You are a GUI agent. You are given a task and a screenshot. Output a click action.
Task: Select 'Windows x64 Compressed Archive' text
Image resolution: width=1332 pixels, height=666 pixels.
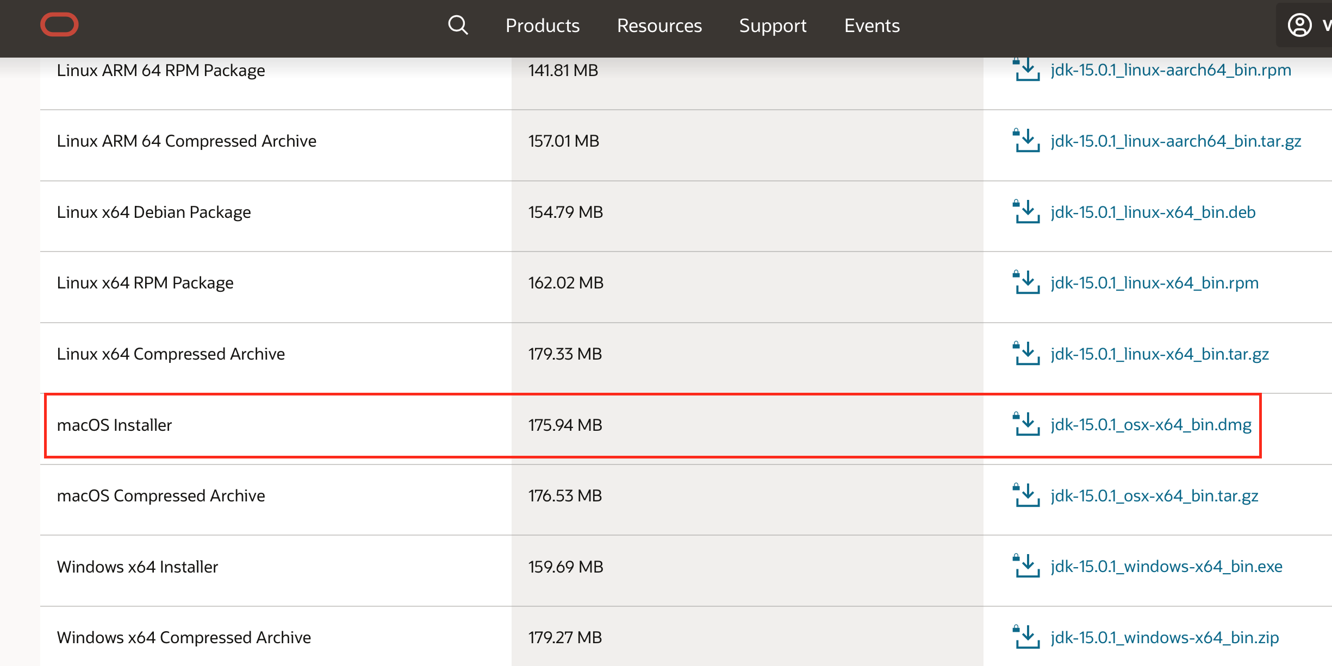click(x=184, y=638)
